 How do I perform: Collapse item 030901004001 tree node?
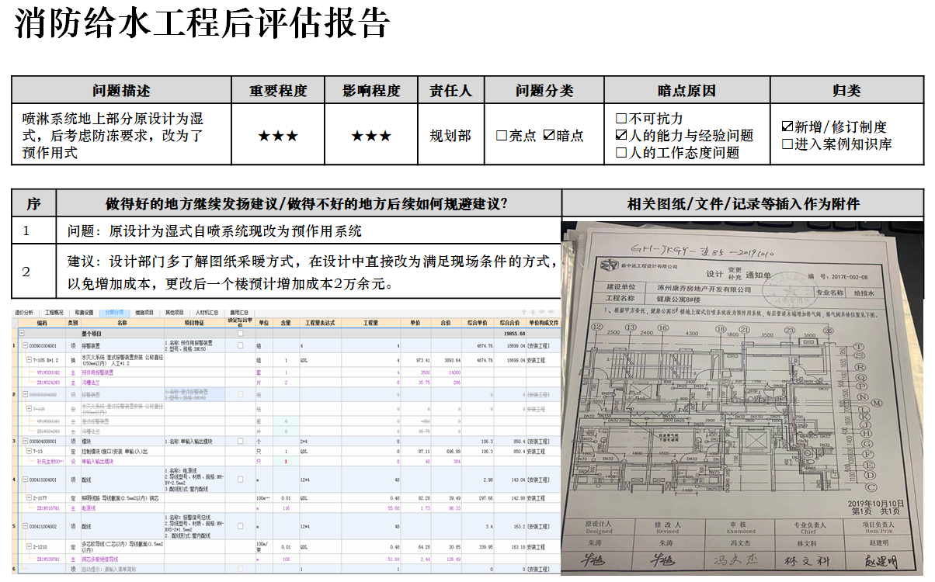point(25,345)
